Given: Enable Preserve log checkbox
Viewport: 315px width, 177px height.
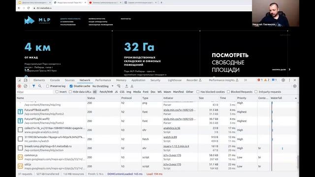Looking at the screenshot, I should [48, 86].
